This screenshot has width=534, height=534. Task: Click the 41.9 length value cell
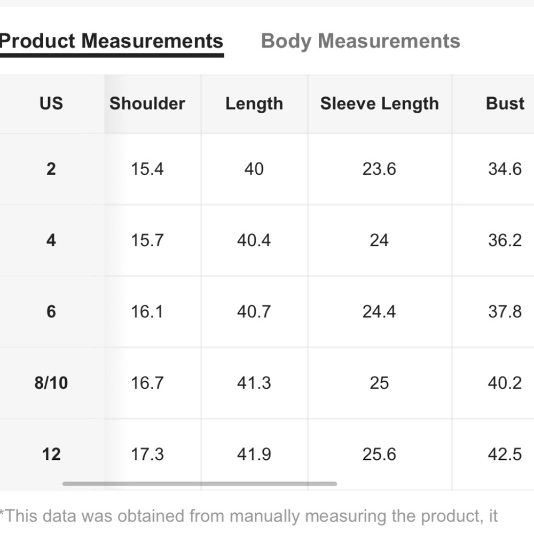(x=254, y=454)
